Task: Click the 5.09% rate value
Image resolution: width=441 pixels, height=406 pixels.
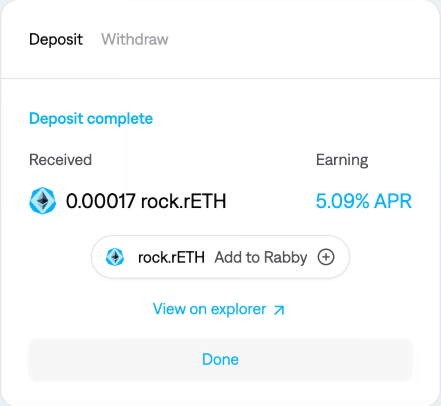Action: [343, 201]
